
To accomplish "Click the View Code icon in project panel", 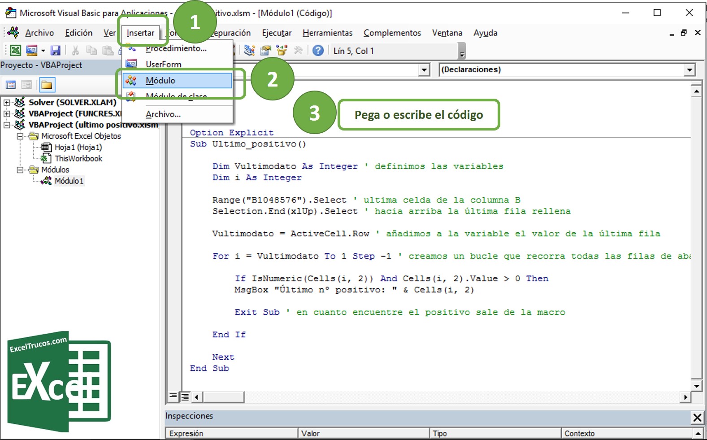I will 11,85.
